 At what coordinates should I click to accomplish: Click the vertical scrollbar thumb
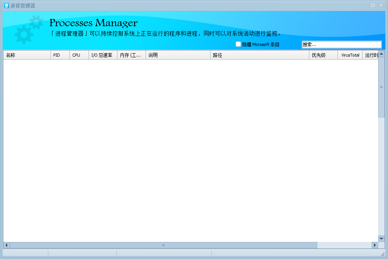coord(381,87)
